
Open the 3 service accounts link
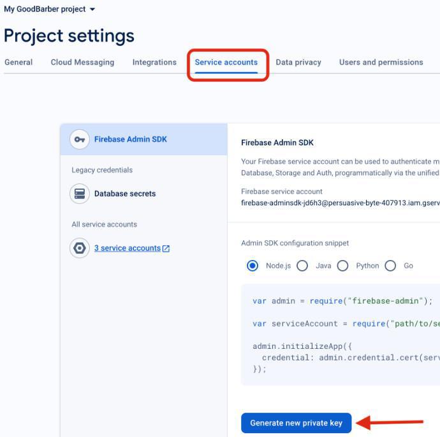[x=128, y=249]
